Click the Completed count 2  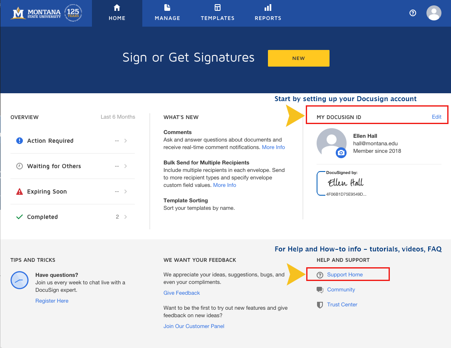coord(117,217)
